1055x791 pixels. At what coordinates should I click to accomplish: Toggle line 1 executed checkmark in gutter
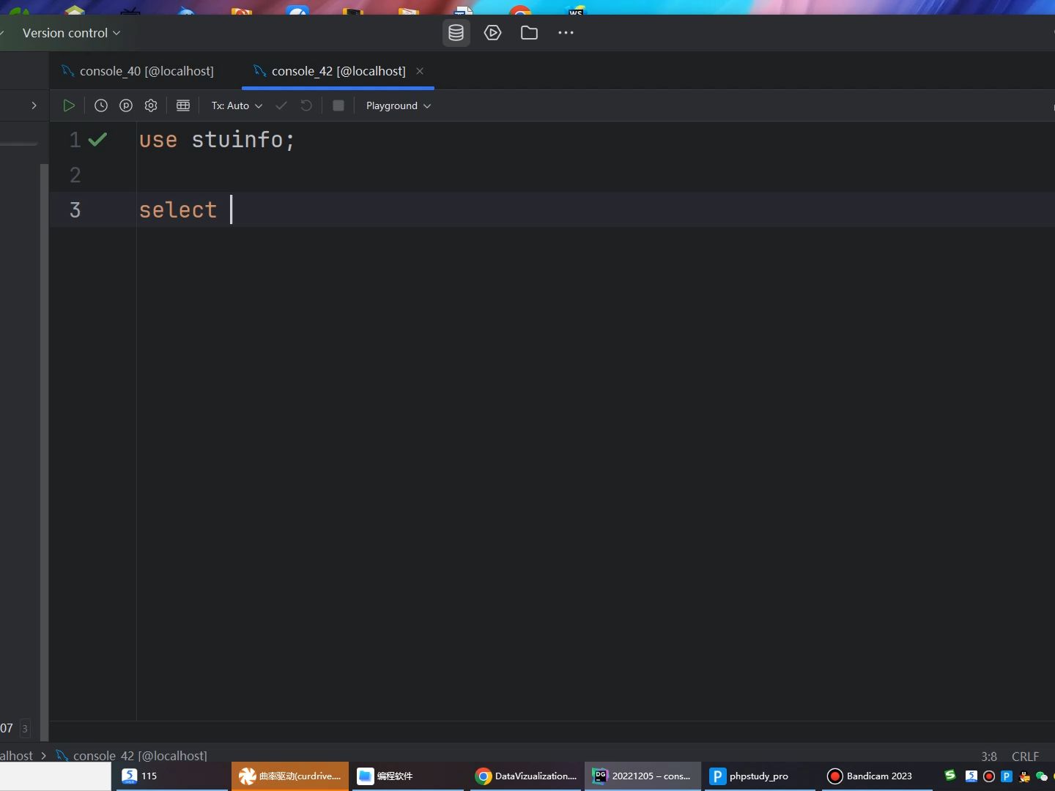[x=99, y=139]
